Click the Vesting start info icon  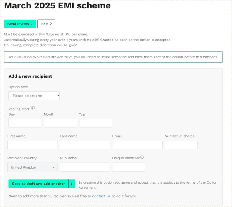pos(33,108)
